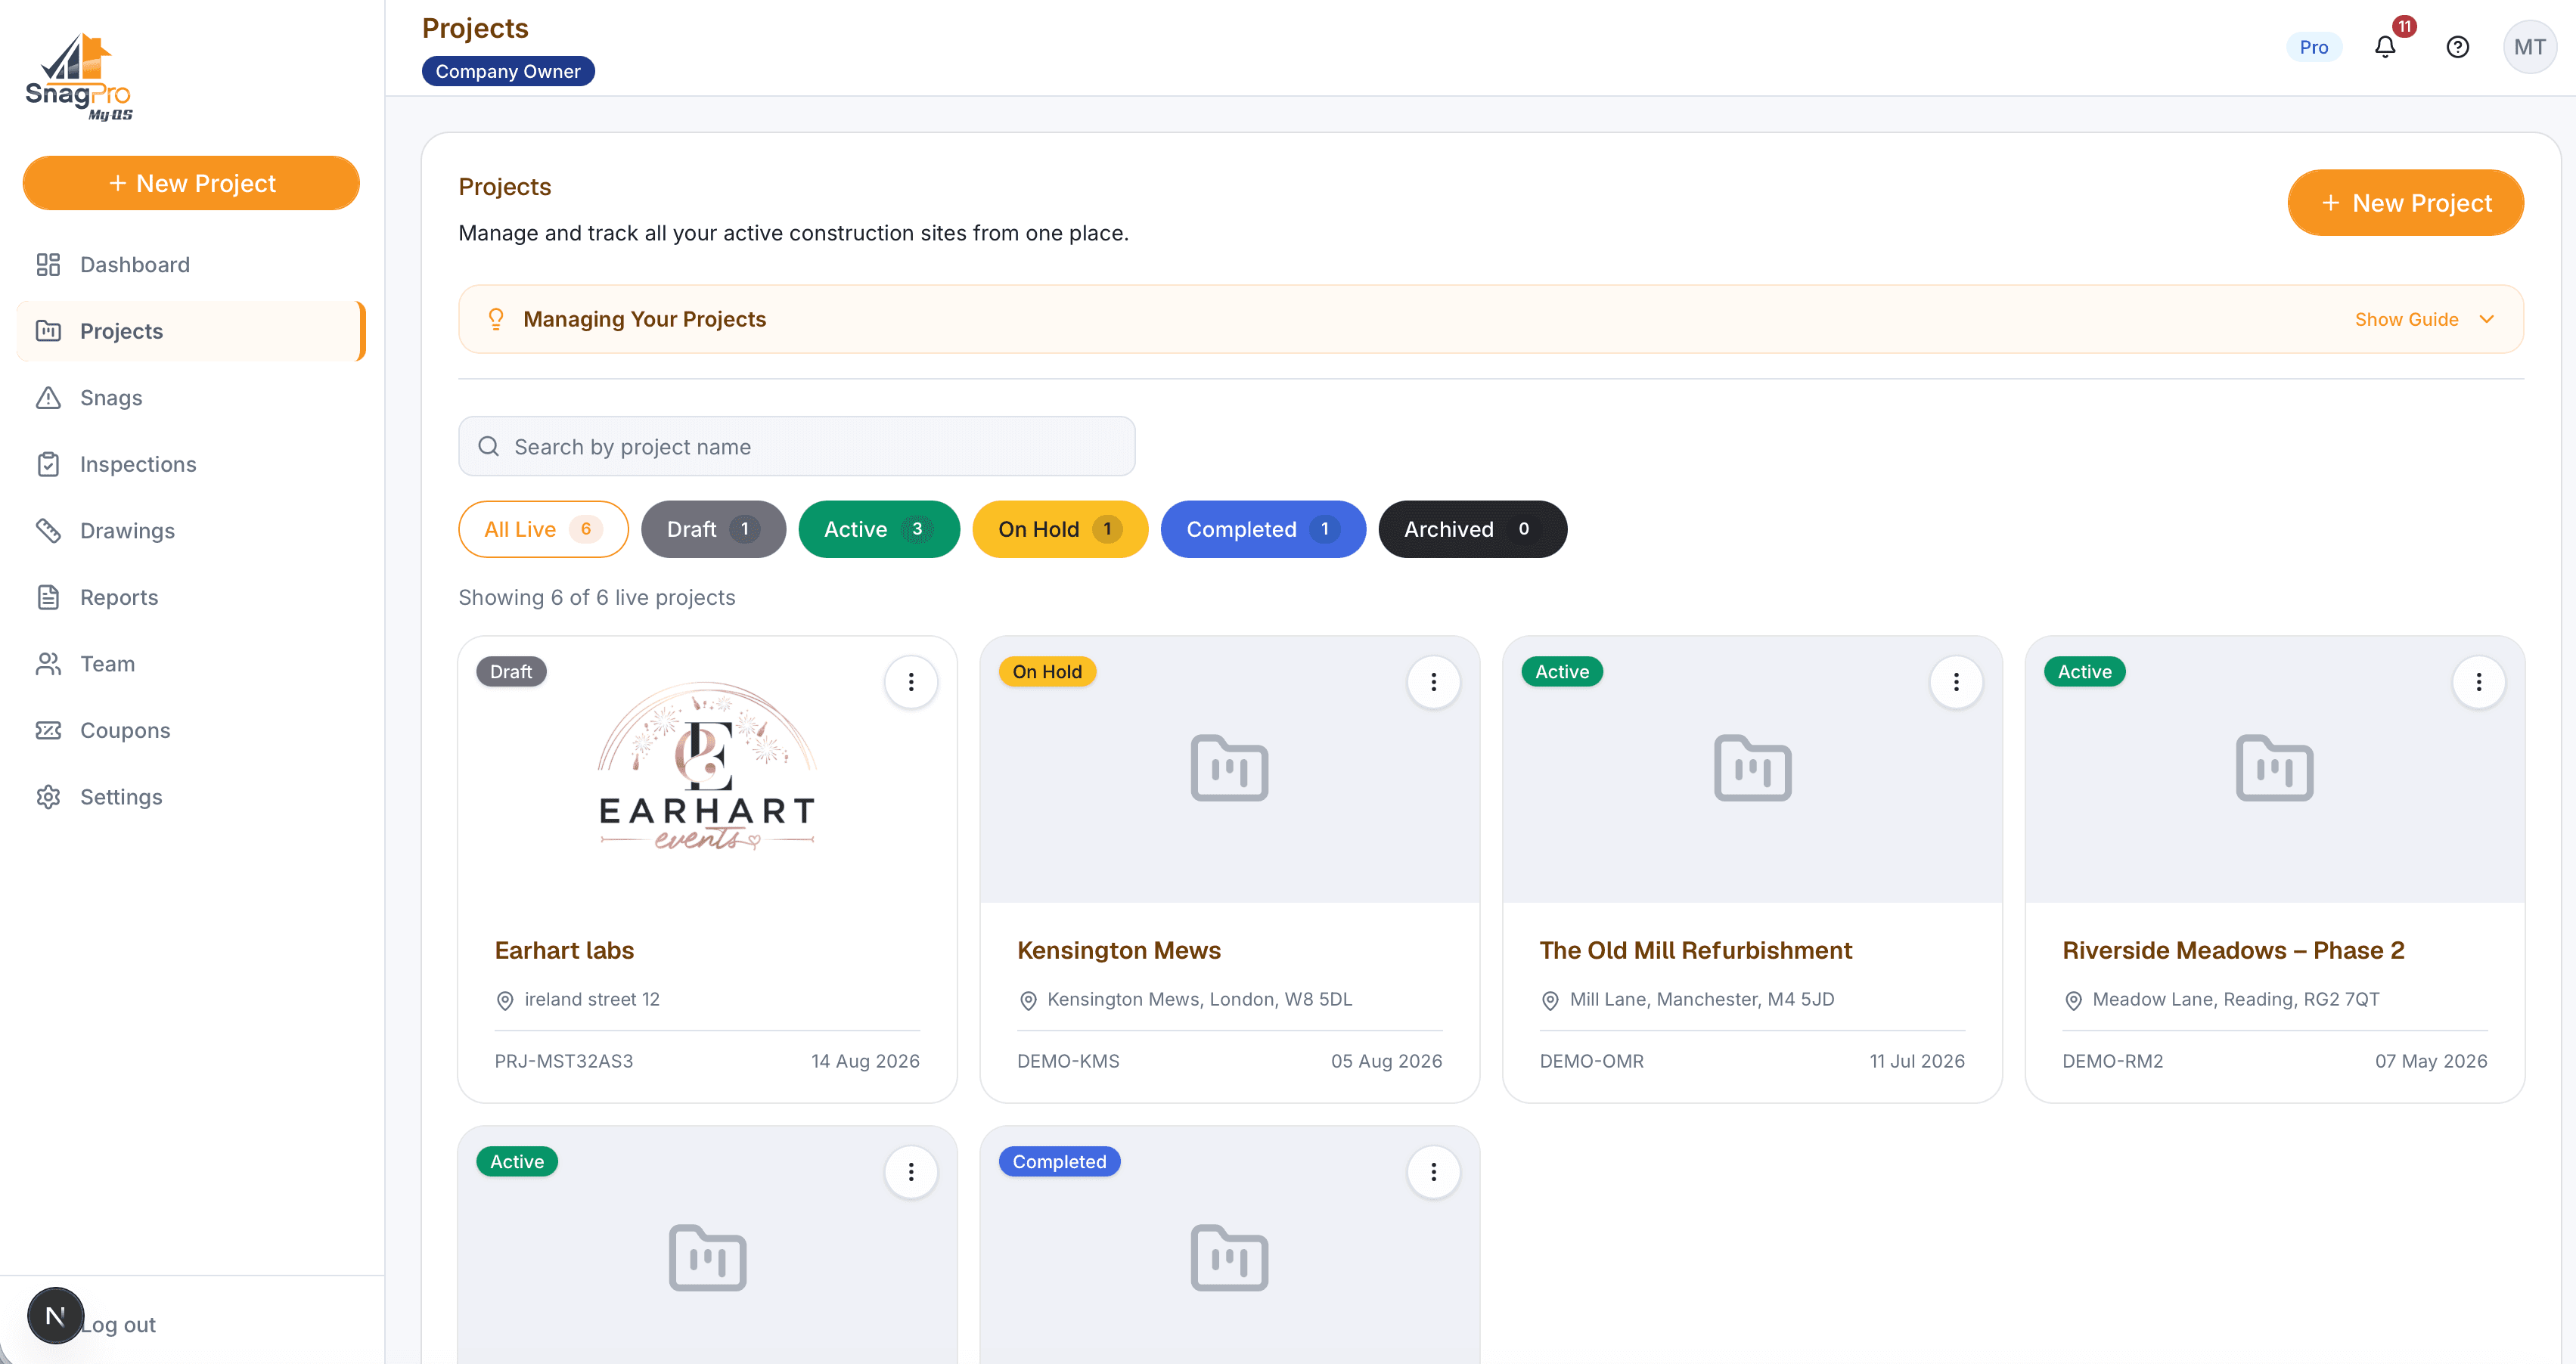
Task: Open the Earhart labs project title
Action: coord(564,950)
